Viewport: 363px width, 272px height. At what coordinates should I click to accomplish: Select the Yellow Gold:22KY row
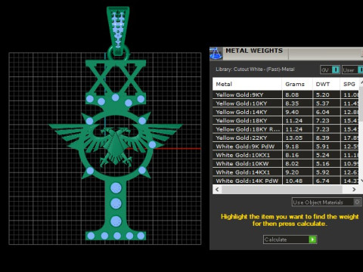pos(286,138)
